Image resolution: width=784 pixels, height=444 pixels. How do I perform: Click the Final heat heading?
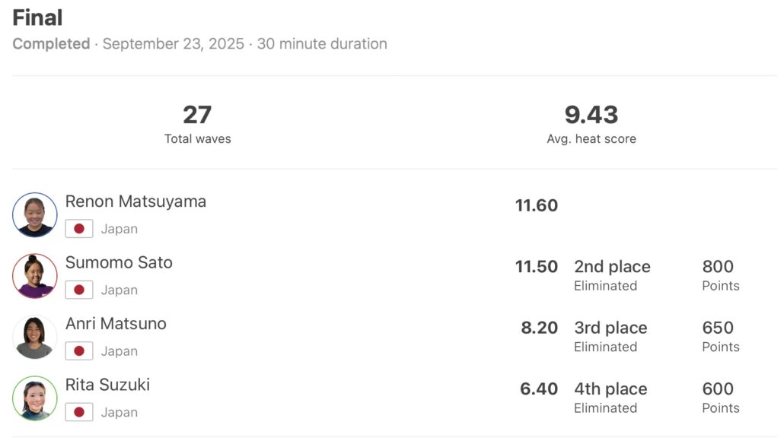point(37,17)
